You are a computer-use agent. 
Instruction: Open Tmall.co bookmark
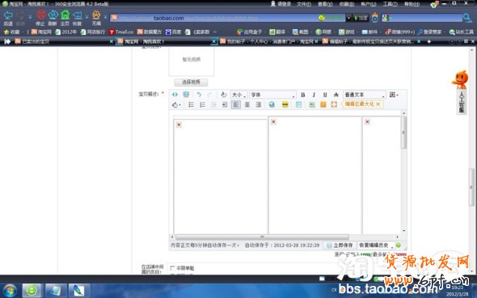click(121, 32)
